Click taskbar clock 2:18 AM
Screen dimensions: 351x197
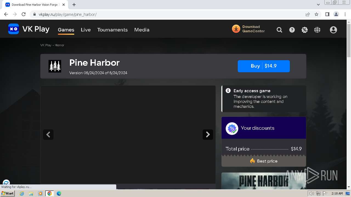(x=337, y=193)
